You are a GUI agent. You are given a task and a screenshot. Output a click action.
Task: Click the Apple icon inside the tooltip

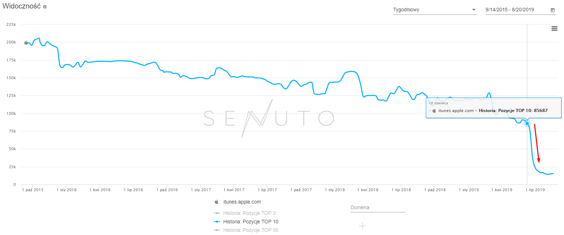point(434,111)
